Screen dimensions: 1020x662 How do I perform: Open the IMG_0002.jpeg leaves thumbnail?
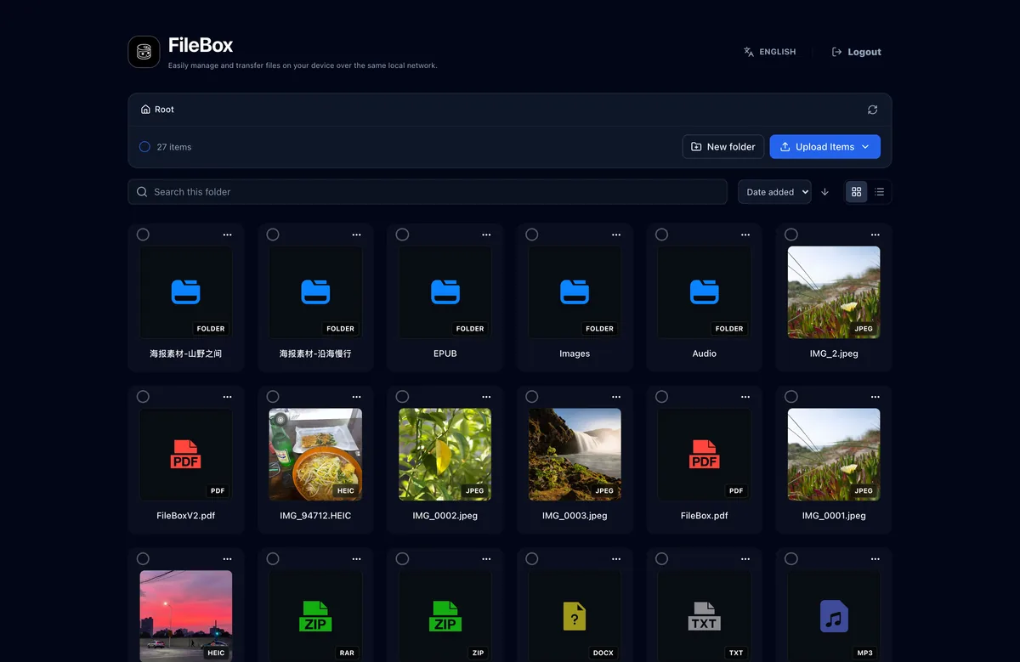(x=445, y=455)
